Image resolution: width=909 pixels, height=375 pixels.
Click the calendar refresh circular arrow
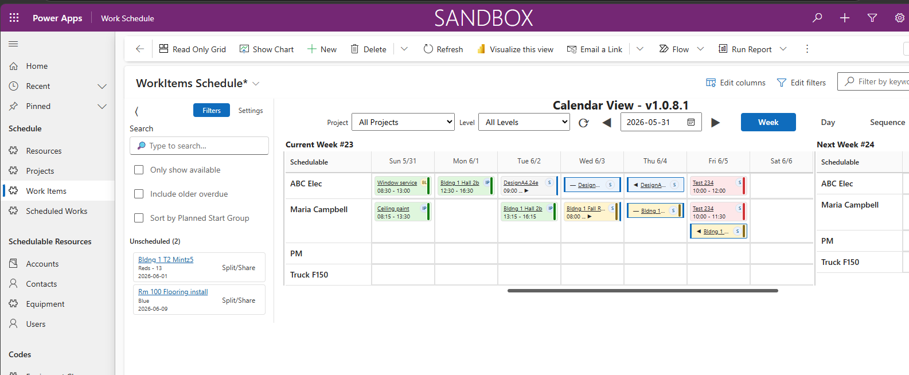583,123
